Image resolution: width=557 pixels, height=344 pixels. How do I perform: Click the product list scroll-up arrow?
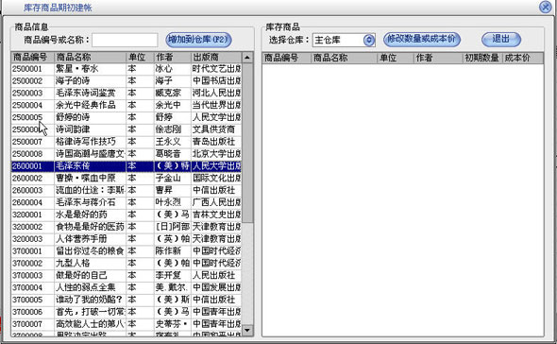(x=247, y=58)
